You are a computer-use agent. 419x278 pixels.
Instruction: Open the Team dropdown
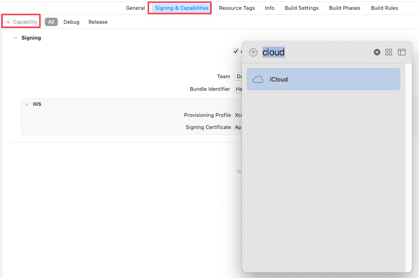[238, 76]
